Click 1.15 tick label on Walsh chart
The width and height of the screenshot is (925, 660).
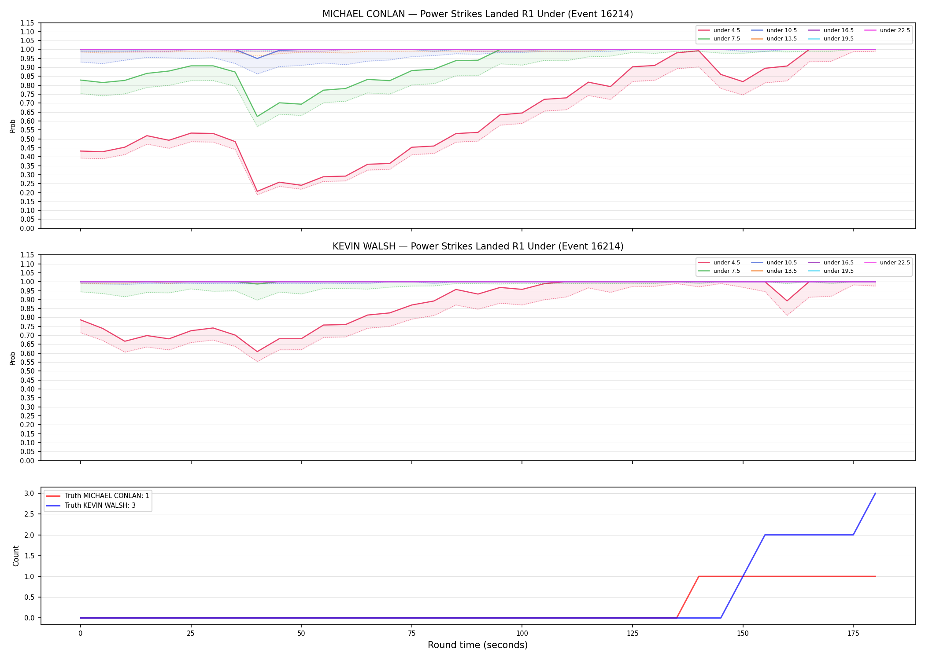click(x=27, y=255)
